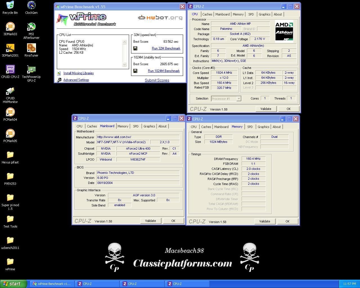
Task: Click the LPCIO value W83627HF
Action: click(138, 159)
